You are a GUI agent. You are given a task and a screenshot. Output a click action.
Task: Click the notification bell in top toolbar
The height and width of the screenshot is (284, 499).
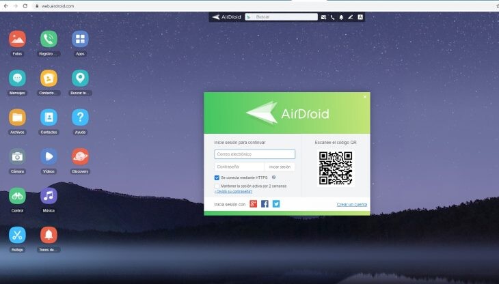click(x=341, y=17)
